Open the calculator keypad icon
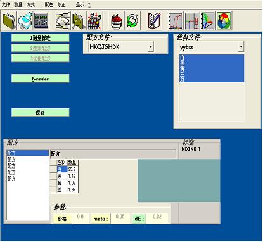Image resolution: width=263 pixels, height=242 pixels. (41, 21)
